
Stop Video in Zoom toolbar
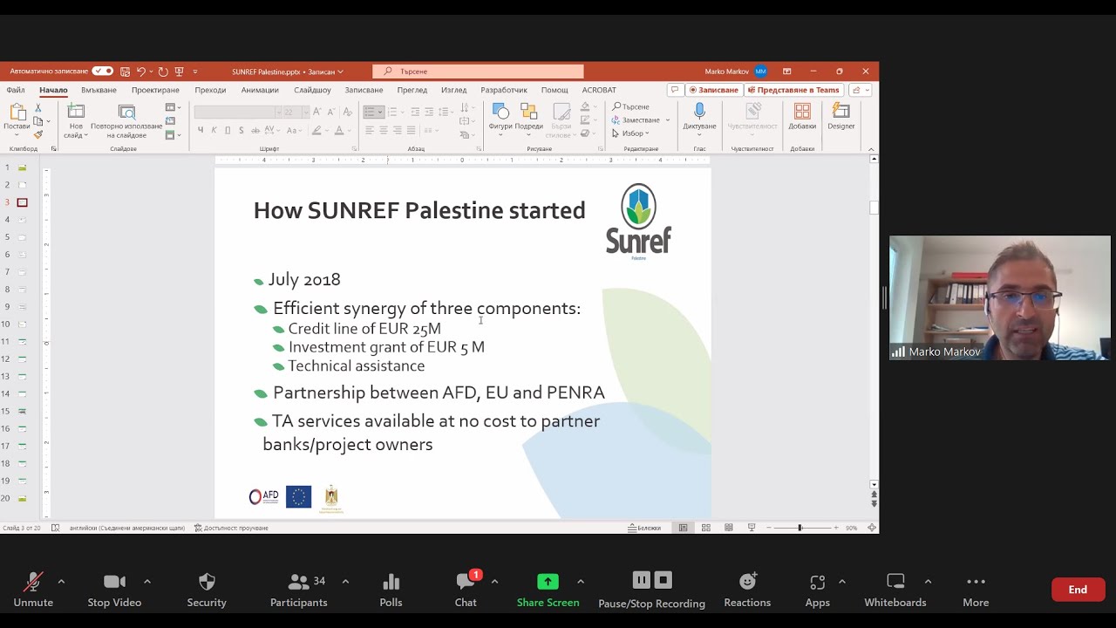tap(114, 590)
